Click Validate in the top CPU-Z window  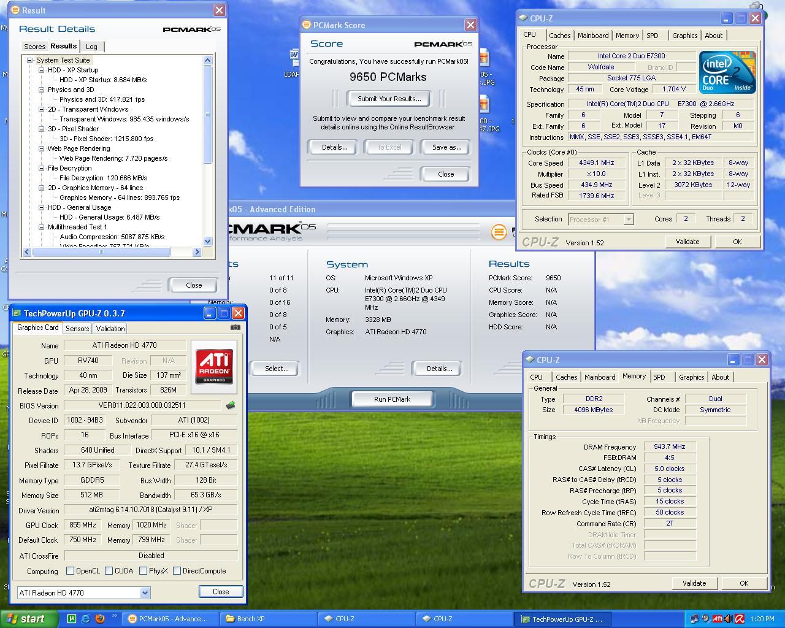687,242
